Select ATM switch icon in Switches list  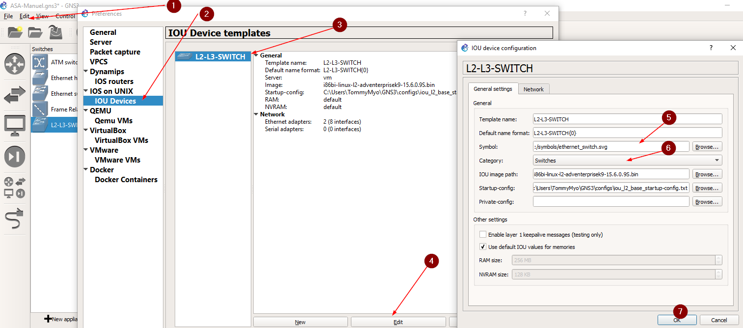[40, 62]
